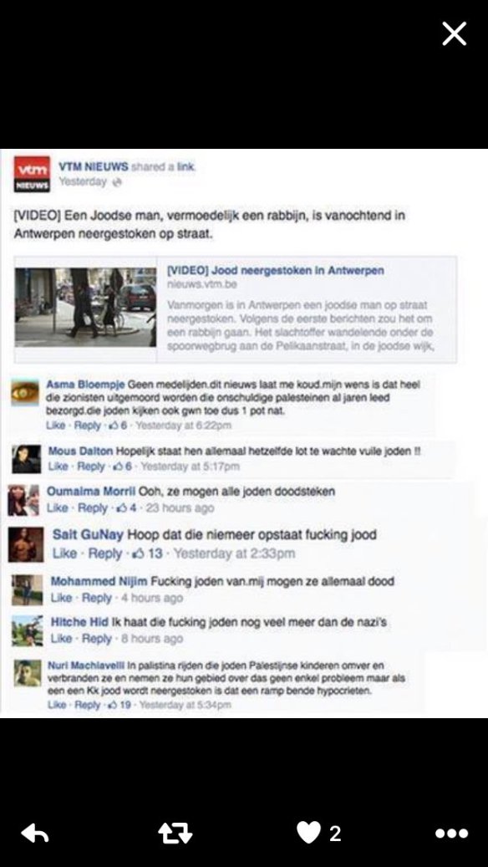Like the tweet with the heart icon
Screen dimensions: 488x867
pos(309,832)
